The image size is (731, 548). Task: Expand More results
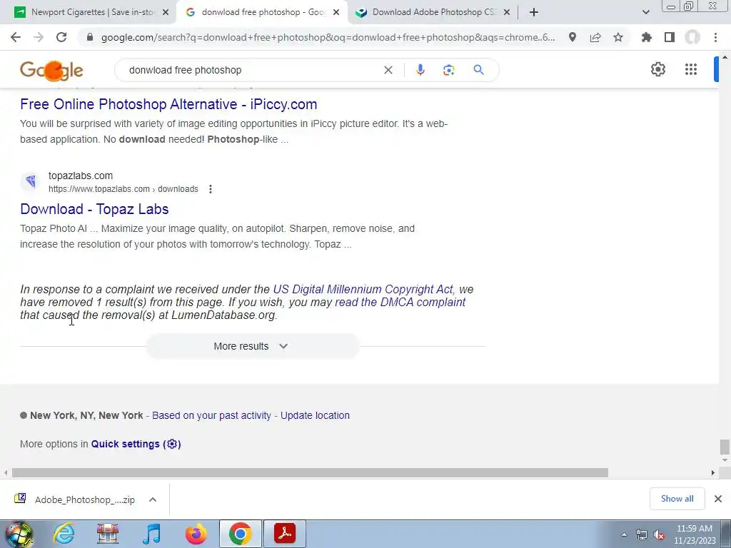[252, 346]
